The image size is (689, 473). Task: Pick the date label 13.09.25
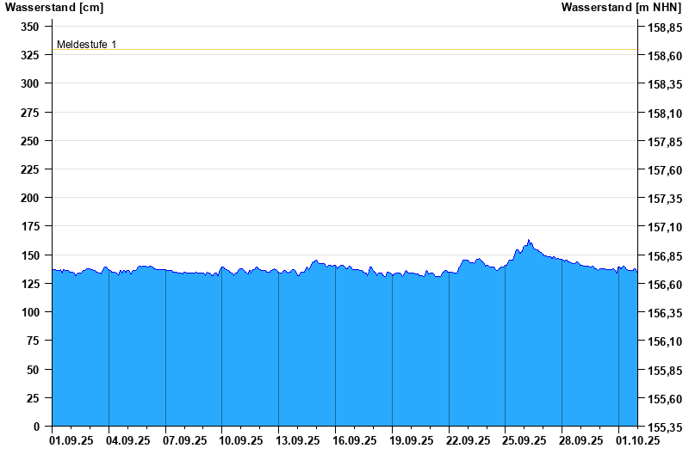(x=298, y=440)
